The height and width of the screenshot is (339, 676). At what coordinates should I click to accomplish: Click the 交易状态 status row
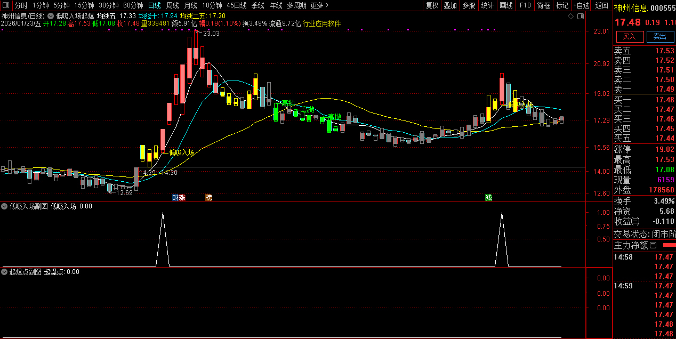pyautogui.click(x=645, y=234)
